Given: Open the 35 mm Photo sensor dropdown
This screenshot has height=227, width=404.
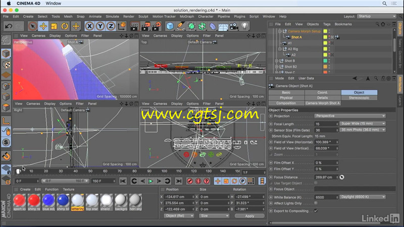Looking at the screenshot, I should coord(363,130).
